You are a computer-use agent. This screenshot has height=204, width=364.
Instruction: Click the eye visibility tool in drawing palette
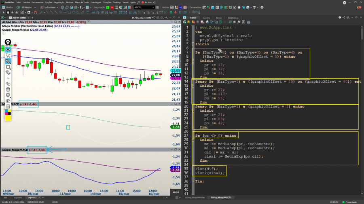pos(8,49)
